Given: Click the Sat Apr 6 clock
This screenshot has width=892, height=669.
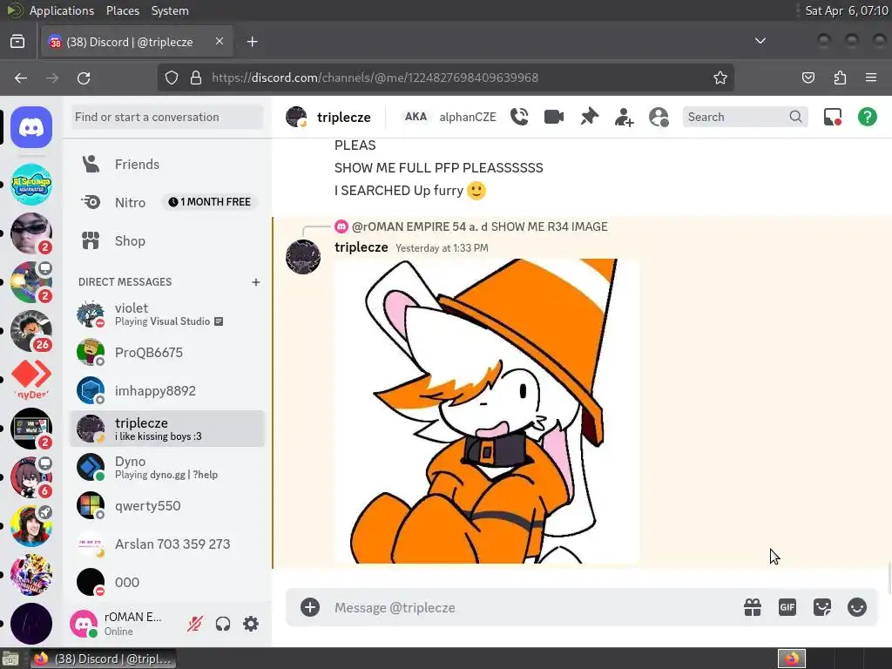Looking at the screenshot, I should point(846,10).
